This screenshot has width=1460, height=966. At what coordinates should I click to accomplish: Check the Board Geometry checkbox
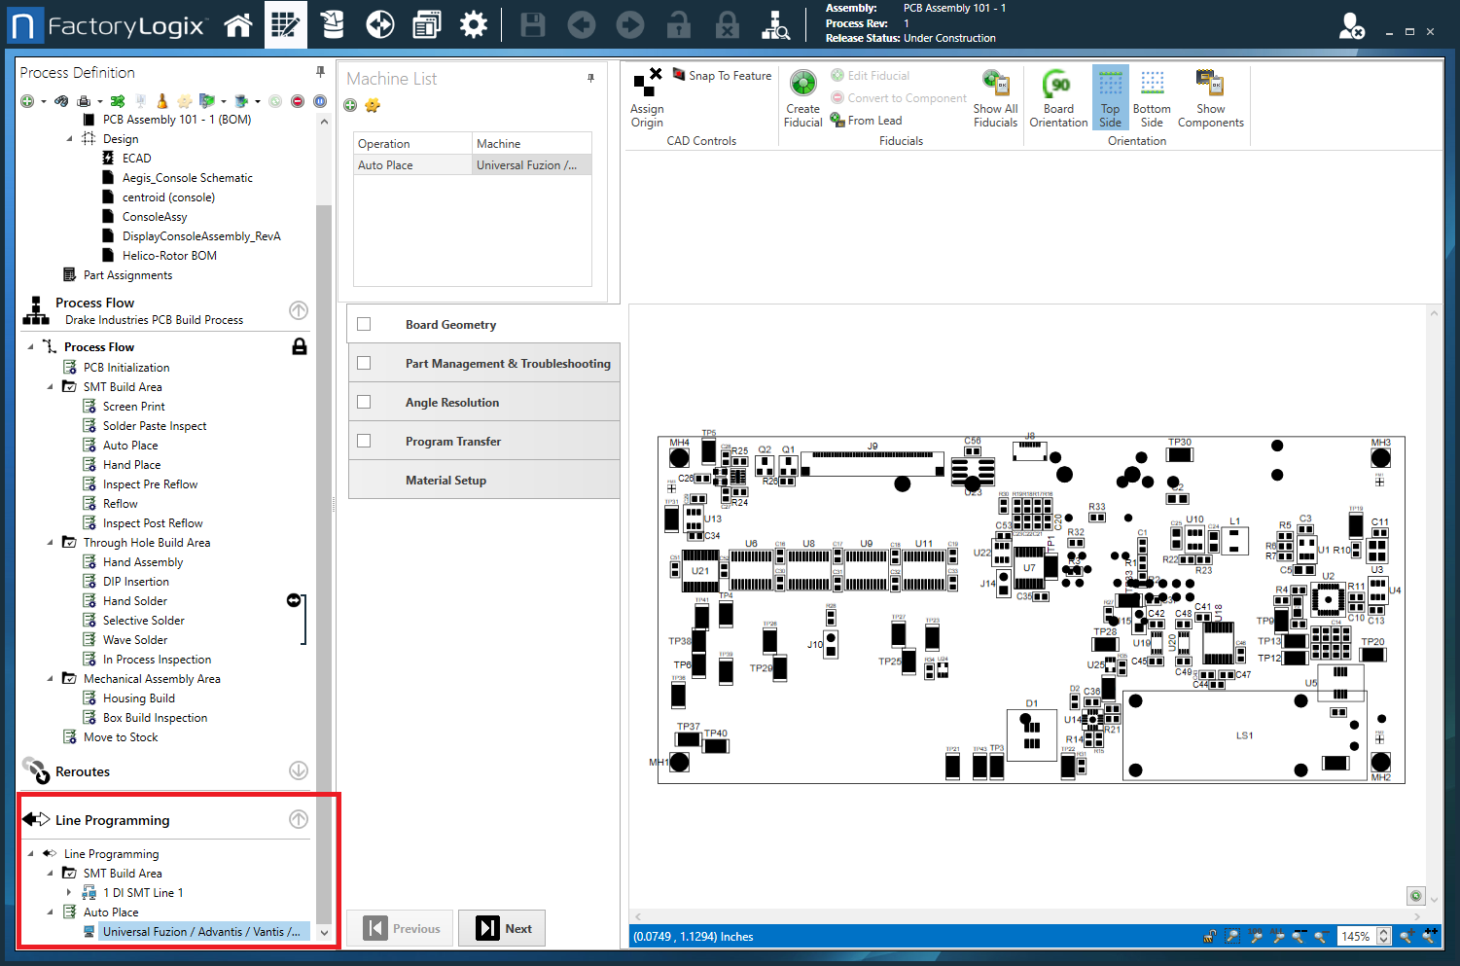364,324
